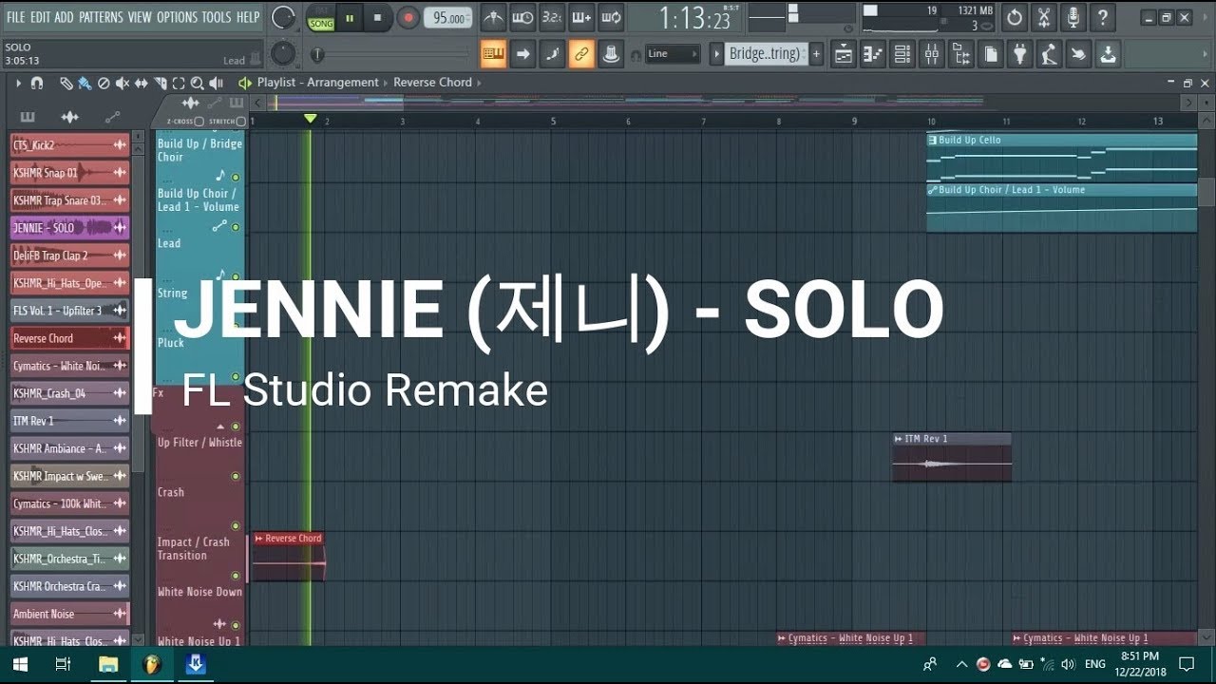Open the OPTIONS menu
This screenshot has height=684, width=1216.
177,17
